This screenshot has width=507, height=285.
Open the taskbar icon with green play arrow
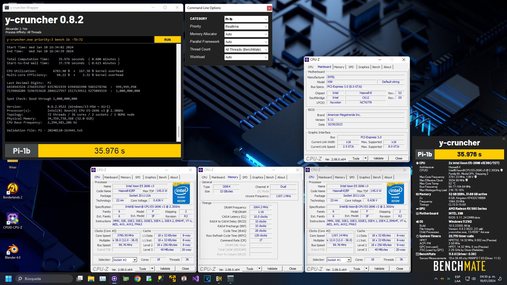pyautogui.click(x=149, y=279)
